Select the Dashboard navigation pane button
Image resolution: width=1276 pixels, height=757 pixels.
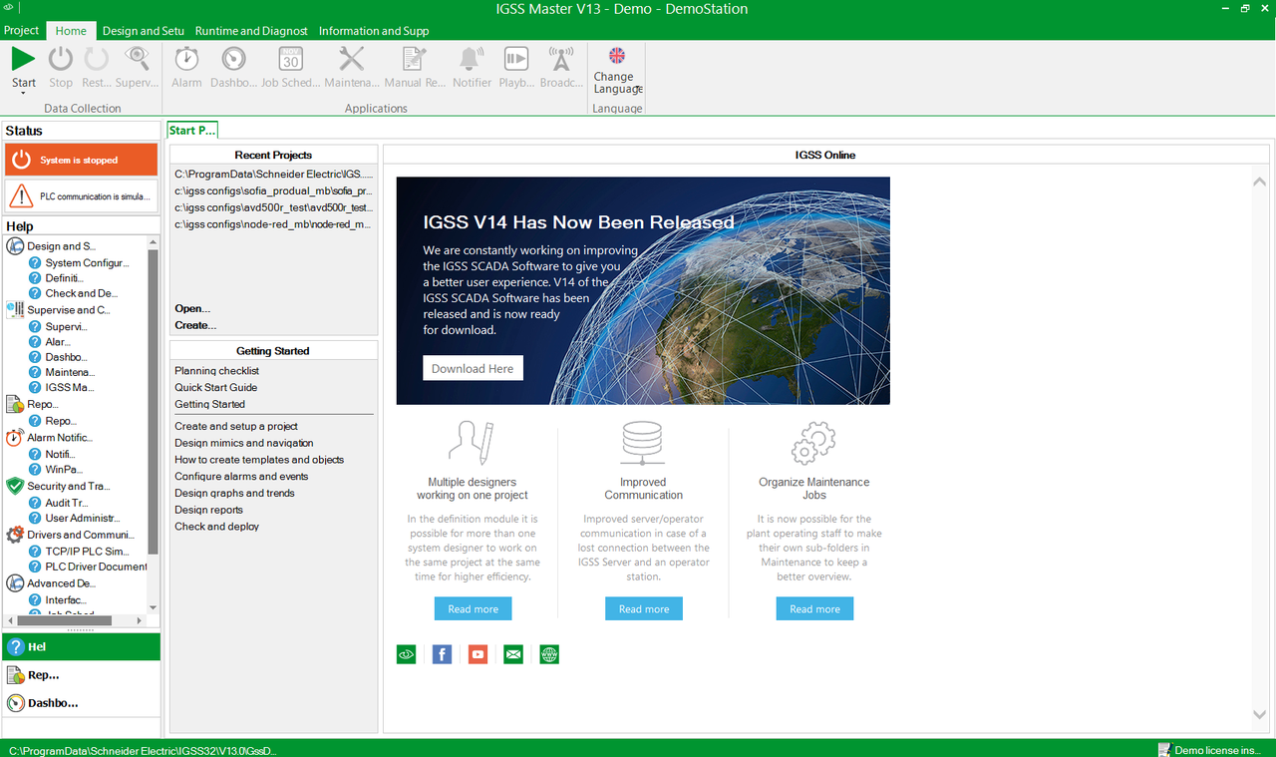click(x=81, y=702)
